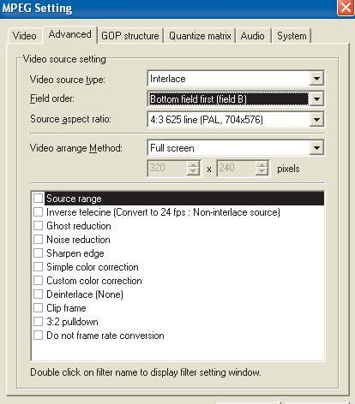The width and height of the screenshot is (355, 404).
Task: Expand the Video arrange Method dropdown arrow
Action: point(316,148)
